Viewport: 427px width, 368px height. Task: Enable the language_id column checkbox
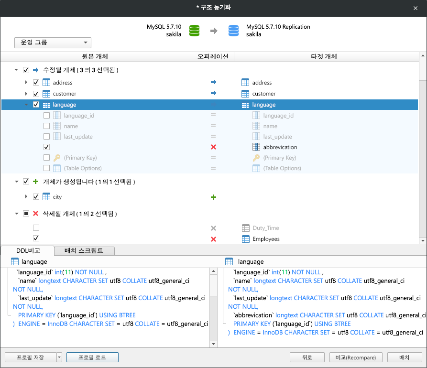coord(46,115)
